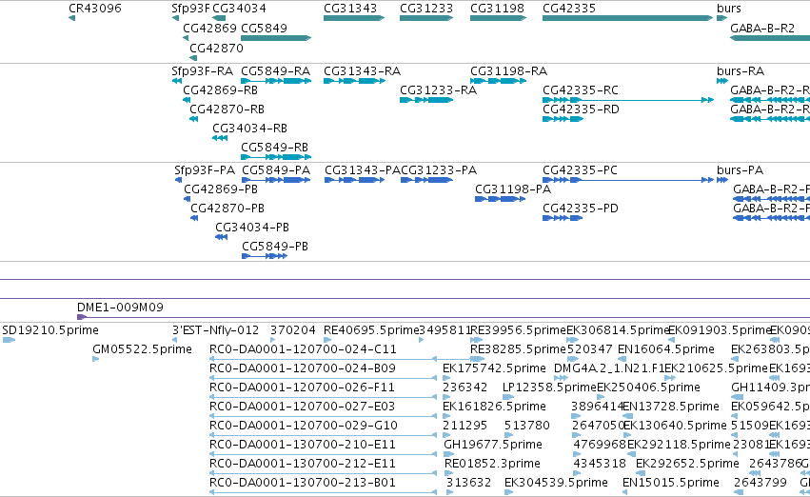810x497 pixels.
Task: Open the EN16064.5prime EST label
Action: [666, 349]
